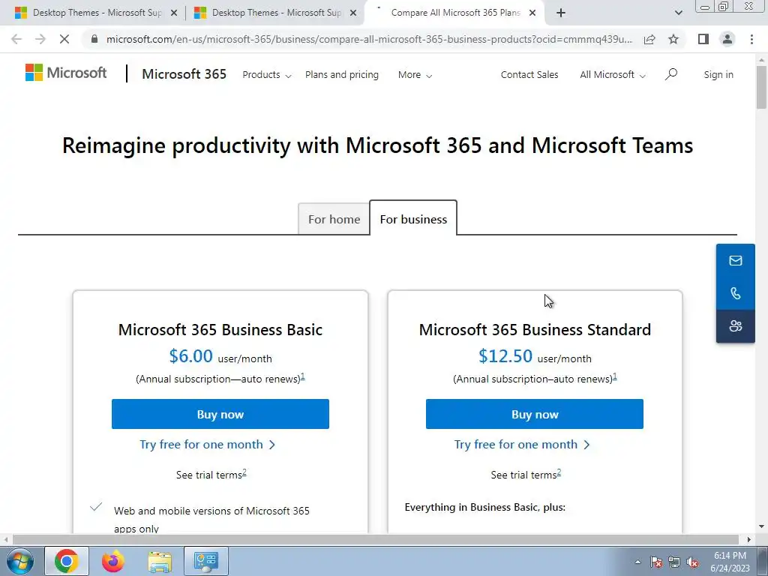Image resolution: width=768 pixels, height=576 pixels.
Task: Open footnote 2 under Business Standard trial terms
Action: coord(559,472)
